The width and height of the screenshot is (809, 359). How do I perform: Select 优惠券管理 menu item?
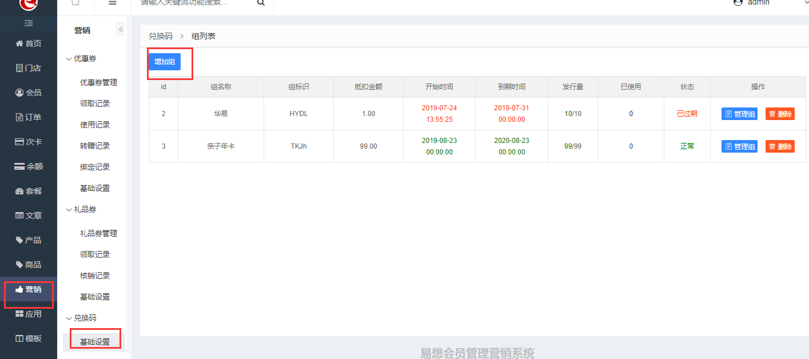[98, 82]
